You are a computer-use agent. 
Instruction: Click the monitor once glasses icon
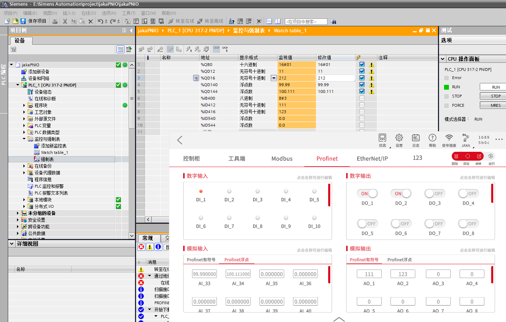pyautogui.click(x=225, y=49)
